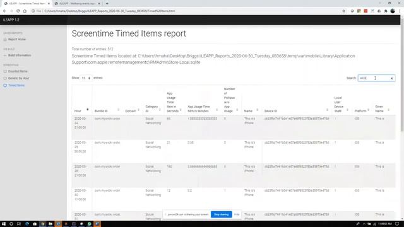This screenshot has height=227, width=404.
Task: Open File Explorer from the taskbar
Action: click(50, 224)
